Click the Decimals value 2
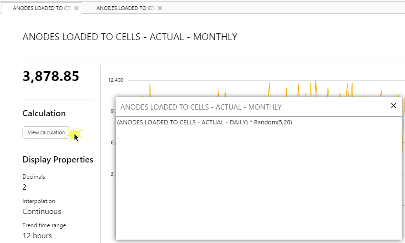Screen dimensions: 405x243 [25, 187]
